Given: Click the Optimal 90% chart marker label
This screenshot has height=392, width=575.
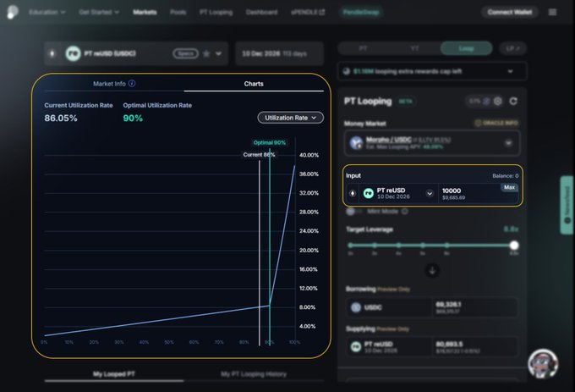Looking at the screenshot, I should point(270,142).
